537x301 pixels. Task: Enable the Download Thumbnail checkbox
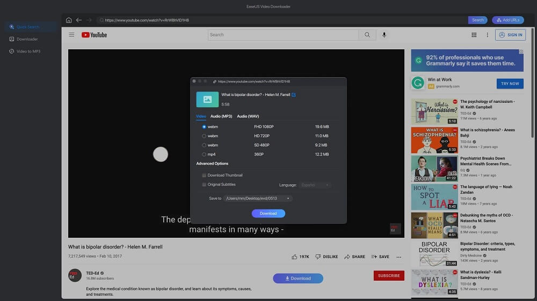tap(204, 175)
